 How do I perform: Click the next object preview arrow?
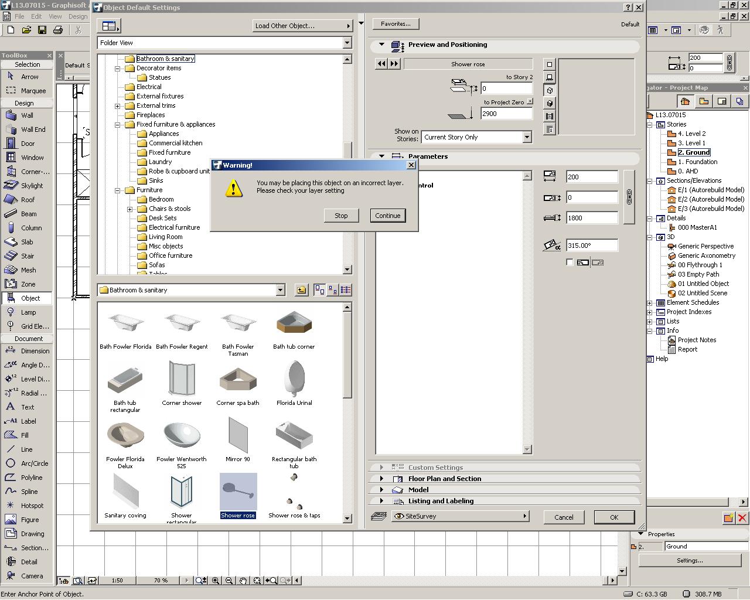(x=393, y=64)
